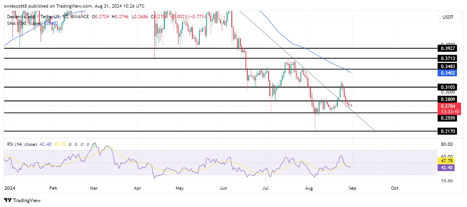Open the USDT currency selector
Image resolution: width=467 pixels, height=207 pixels.
point(448,18)
